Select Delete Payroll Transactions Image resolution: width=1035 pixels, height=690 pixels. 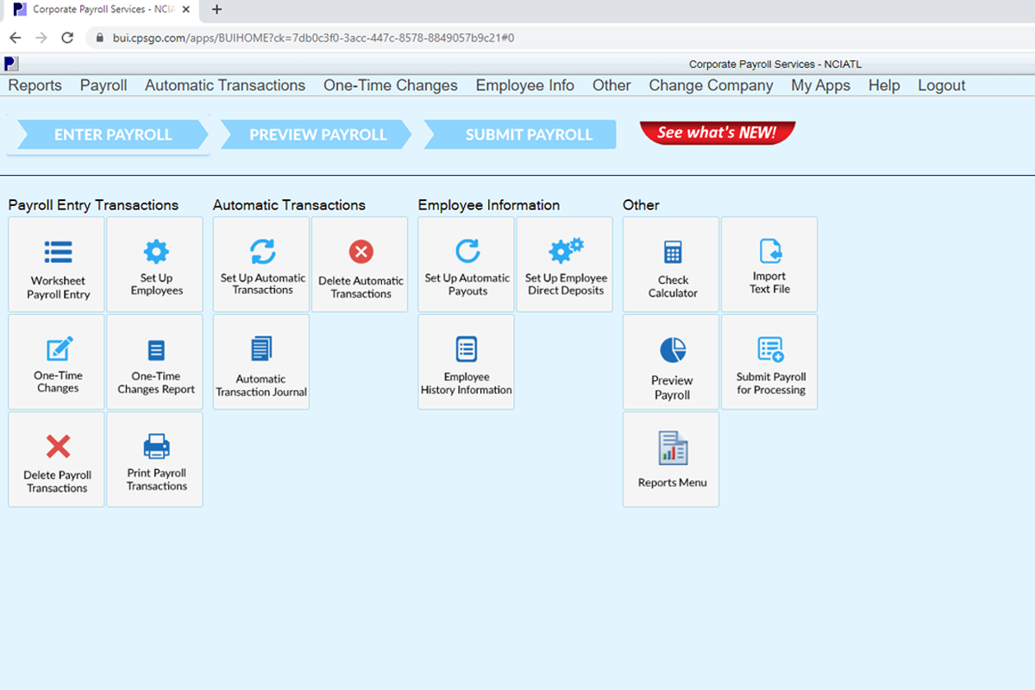pos(56,459)
